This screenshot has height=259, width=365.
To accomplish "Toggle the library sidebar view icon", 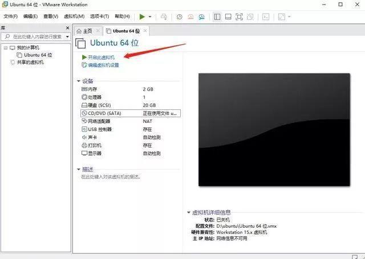I will click(x=217, y=17).
